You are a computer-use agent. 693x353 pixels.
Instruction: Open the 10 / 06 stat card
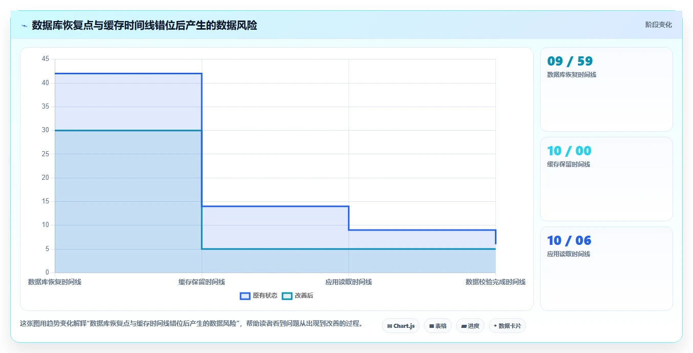pos(606,268)
